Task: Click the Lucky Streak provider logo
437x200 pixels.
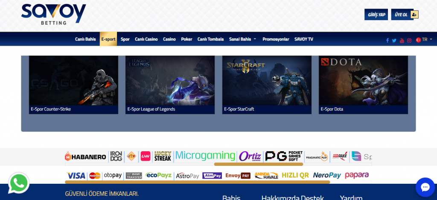Action: click(x=163, y=156)
